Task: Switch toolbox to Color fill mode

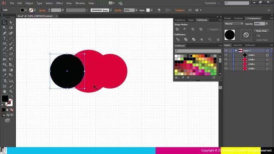Action: pyautogui.click(x=4, y=110)
